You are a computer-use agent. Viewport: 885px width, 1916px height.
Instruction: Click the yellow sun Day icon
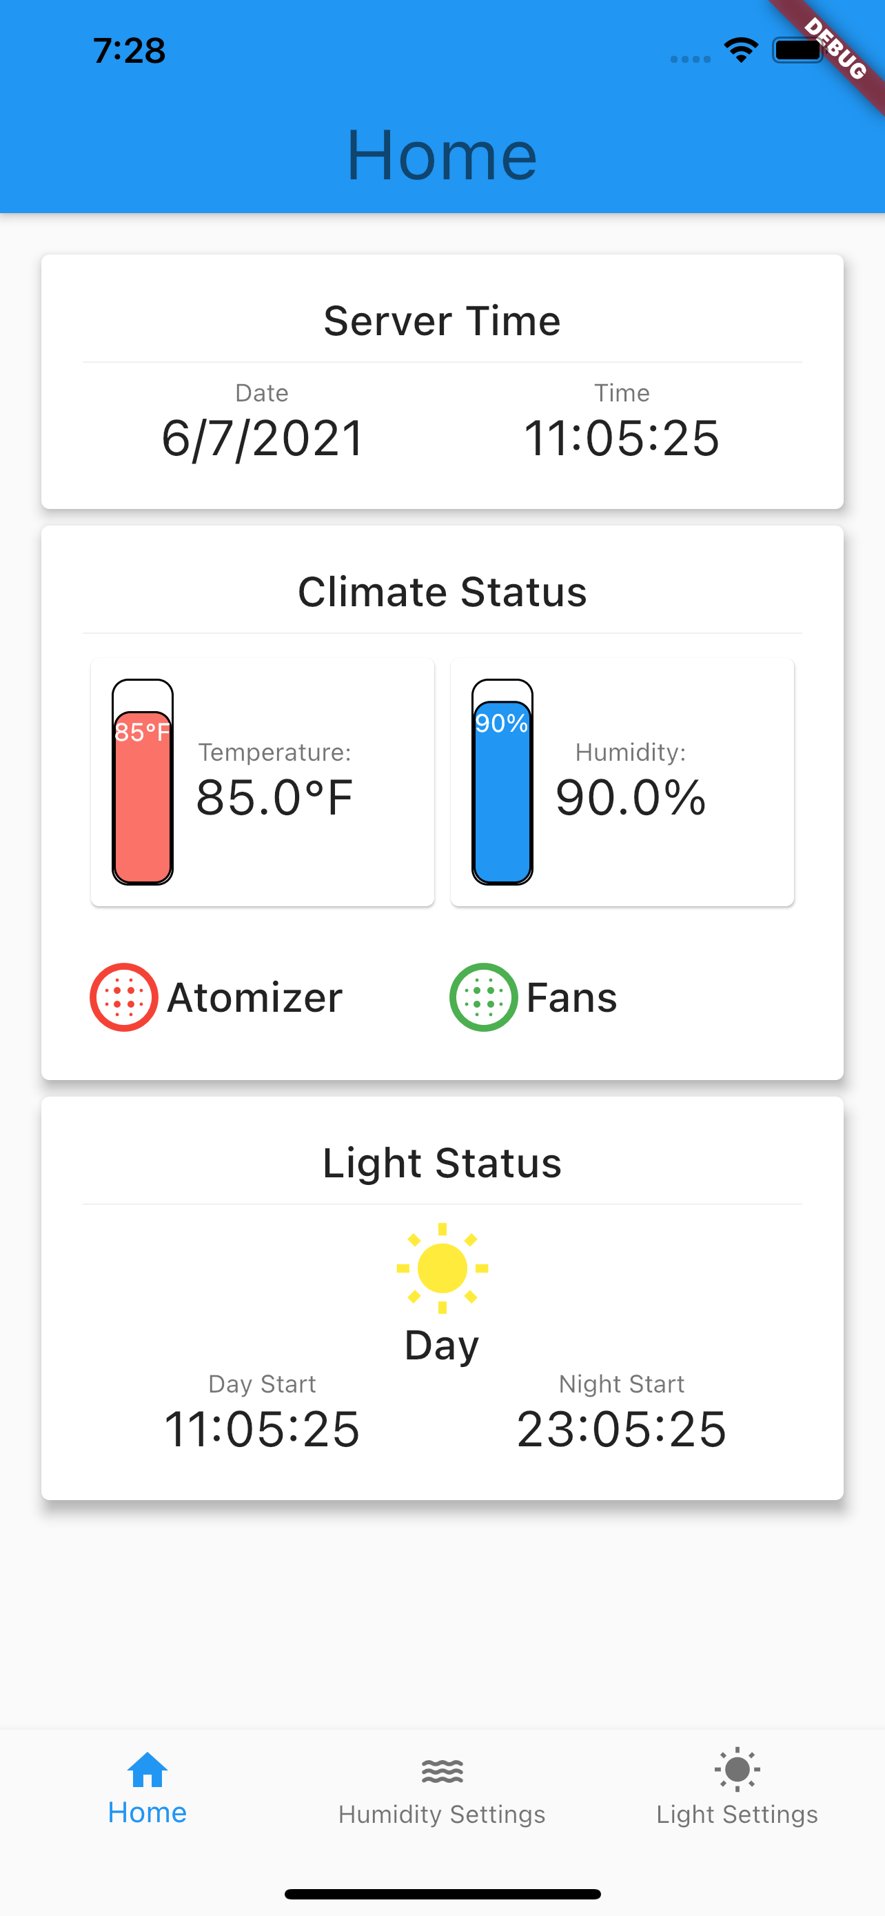pos(442,1268)
